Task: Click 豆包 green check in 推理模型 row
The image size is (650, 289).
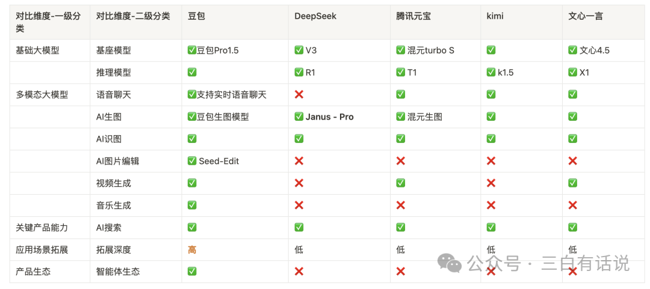Action: click(192, 73)
